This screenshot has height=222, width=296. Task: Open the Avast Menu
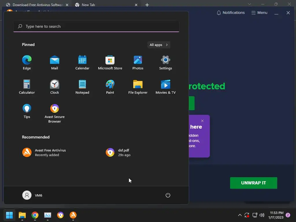[x=259, y=13]
